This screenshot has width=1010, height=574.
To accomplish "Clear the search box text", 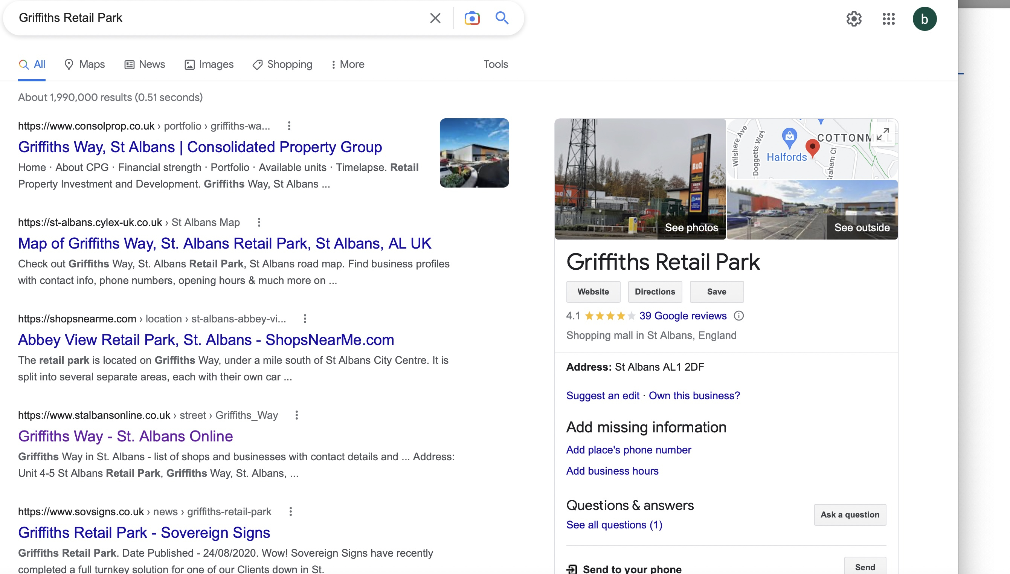I will coord(435,18).
